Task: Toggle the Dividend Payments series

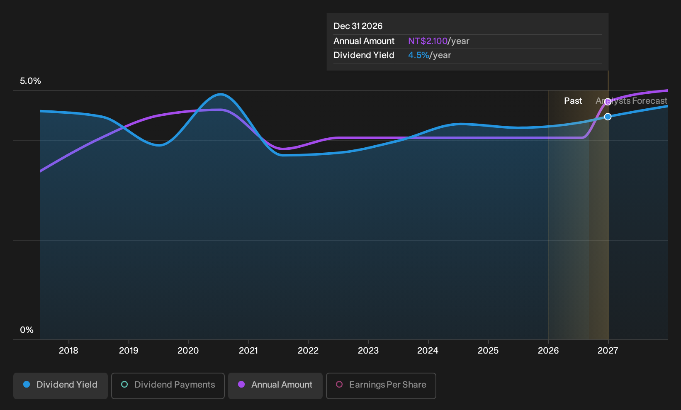Action: coord(168,386)
